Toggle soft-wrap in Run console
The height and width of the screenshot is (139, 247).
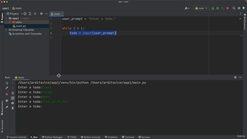tap(13, 93)
